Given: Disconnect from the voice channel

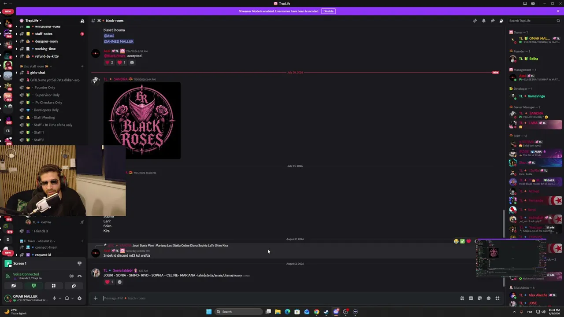Looking at the screenshot, I should (x=79, y=276).
